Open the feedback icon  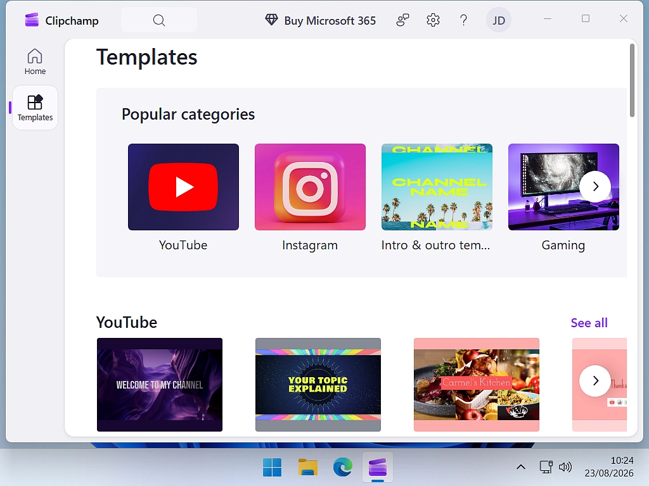coord(402,20)
